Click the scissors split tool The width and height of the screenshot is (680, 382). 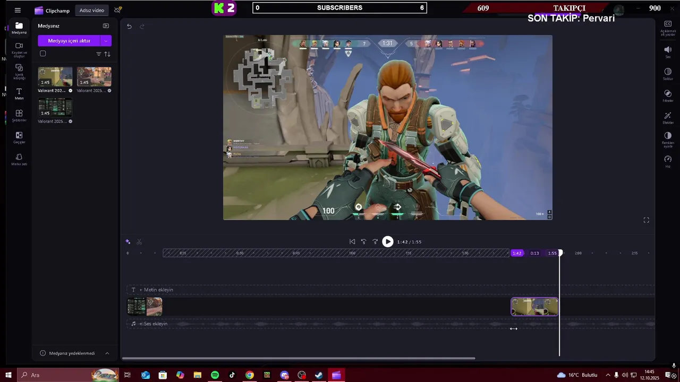(x=139, y=241)
